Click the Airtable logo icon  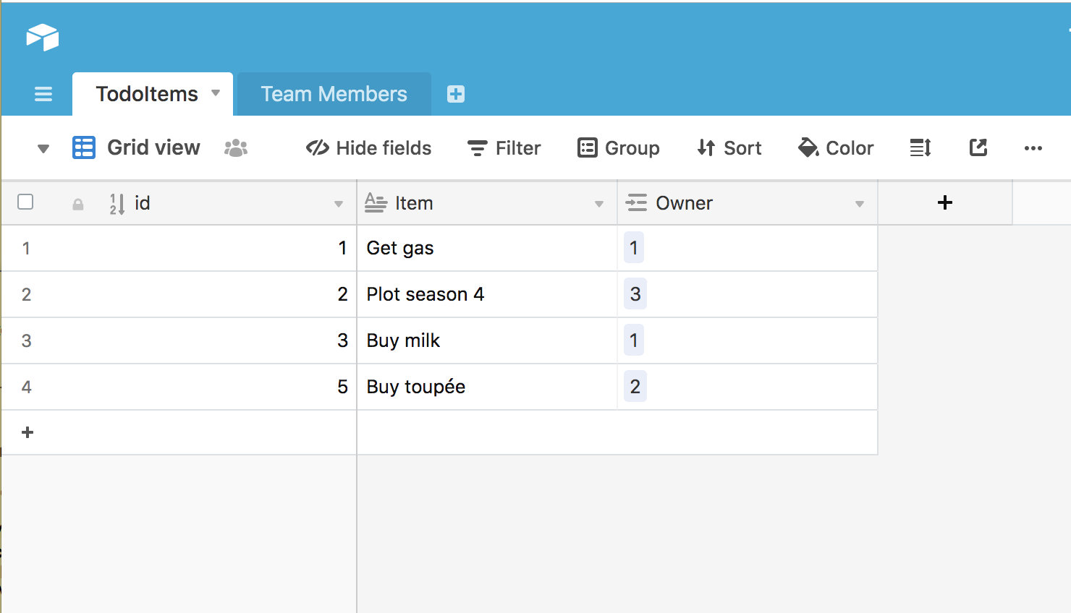click(x=43, y=37)
